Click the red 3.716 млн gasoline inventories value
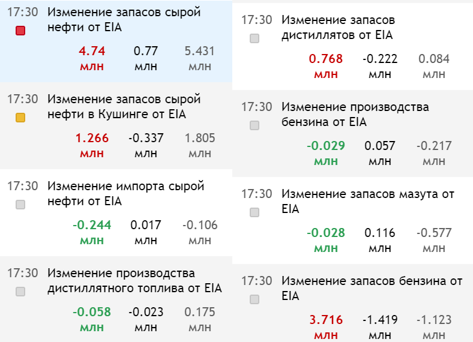Screen dimensions: 473x342 326,326
